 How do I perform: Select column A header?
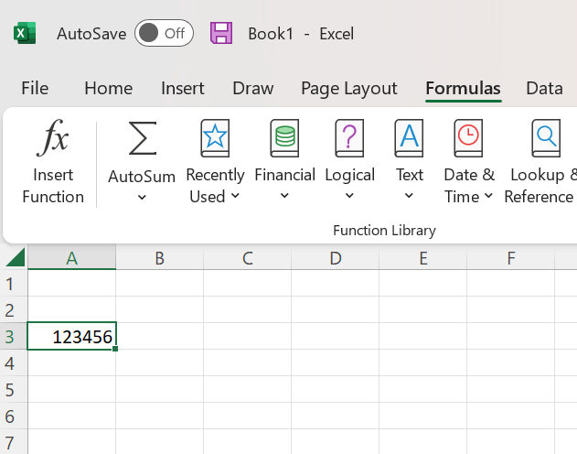pos(71,258)
